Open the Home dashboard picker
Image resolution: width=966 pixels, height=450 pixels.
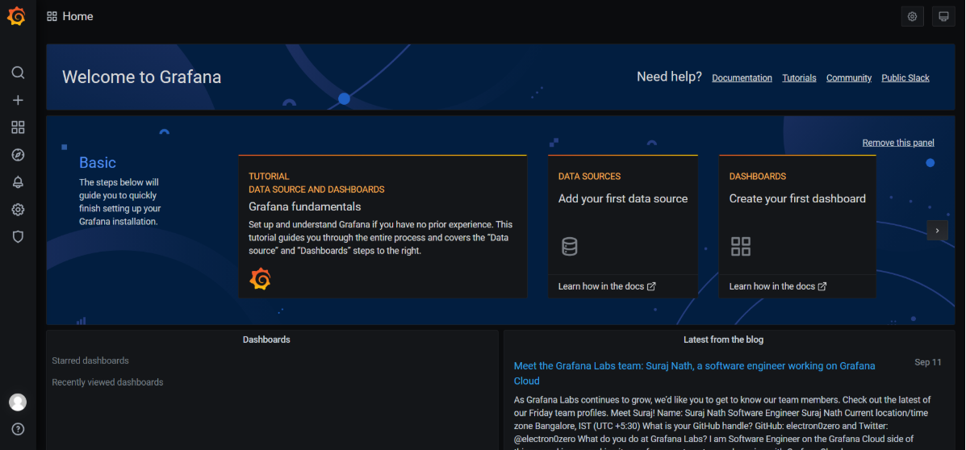tap(77, 17)
